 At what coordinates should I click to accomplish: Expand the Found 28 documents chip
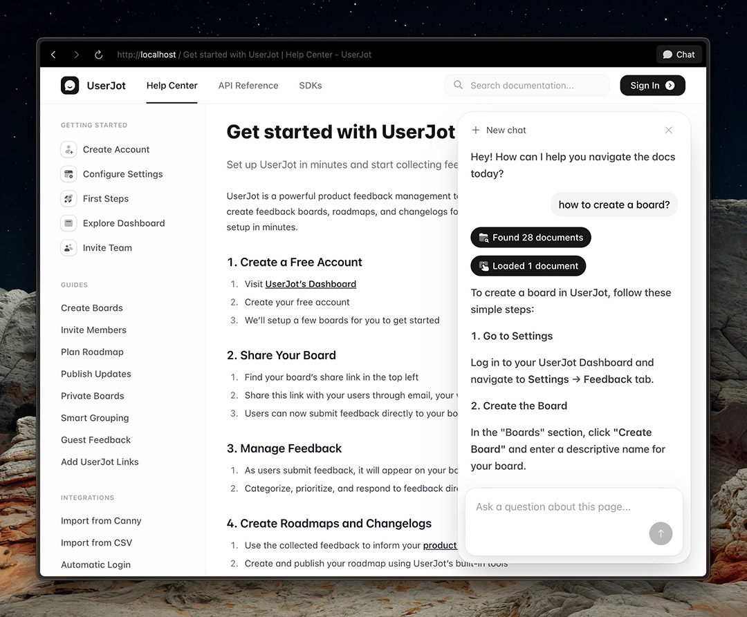click(x=531, y=237)
